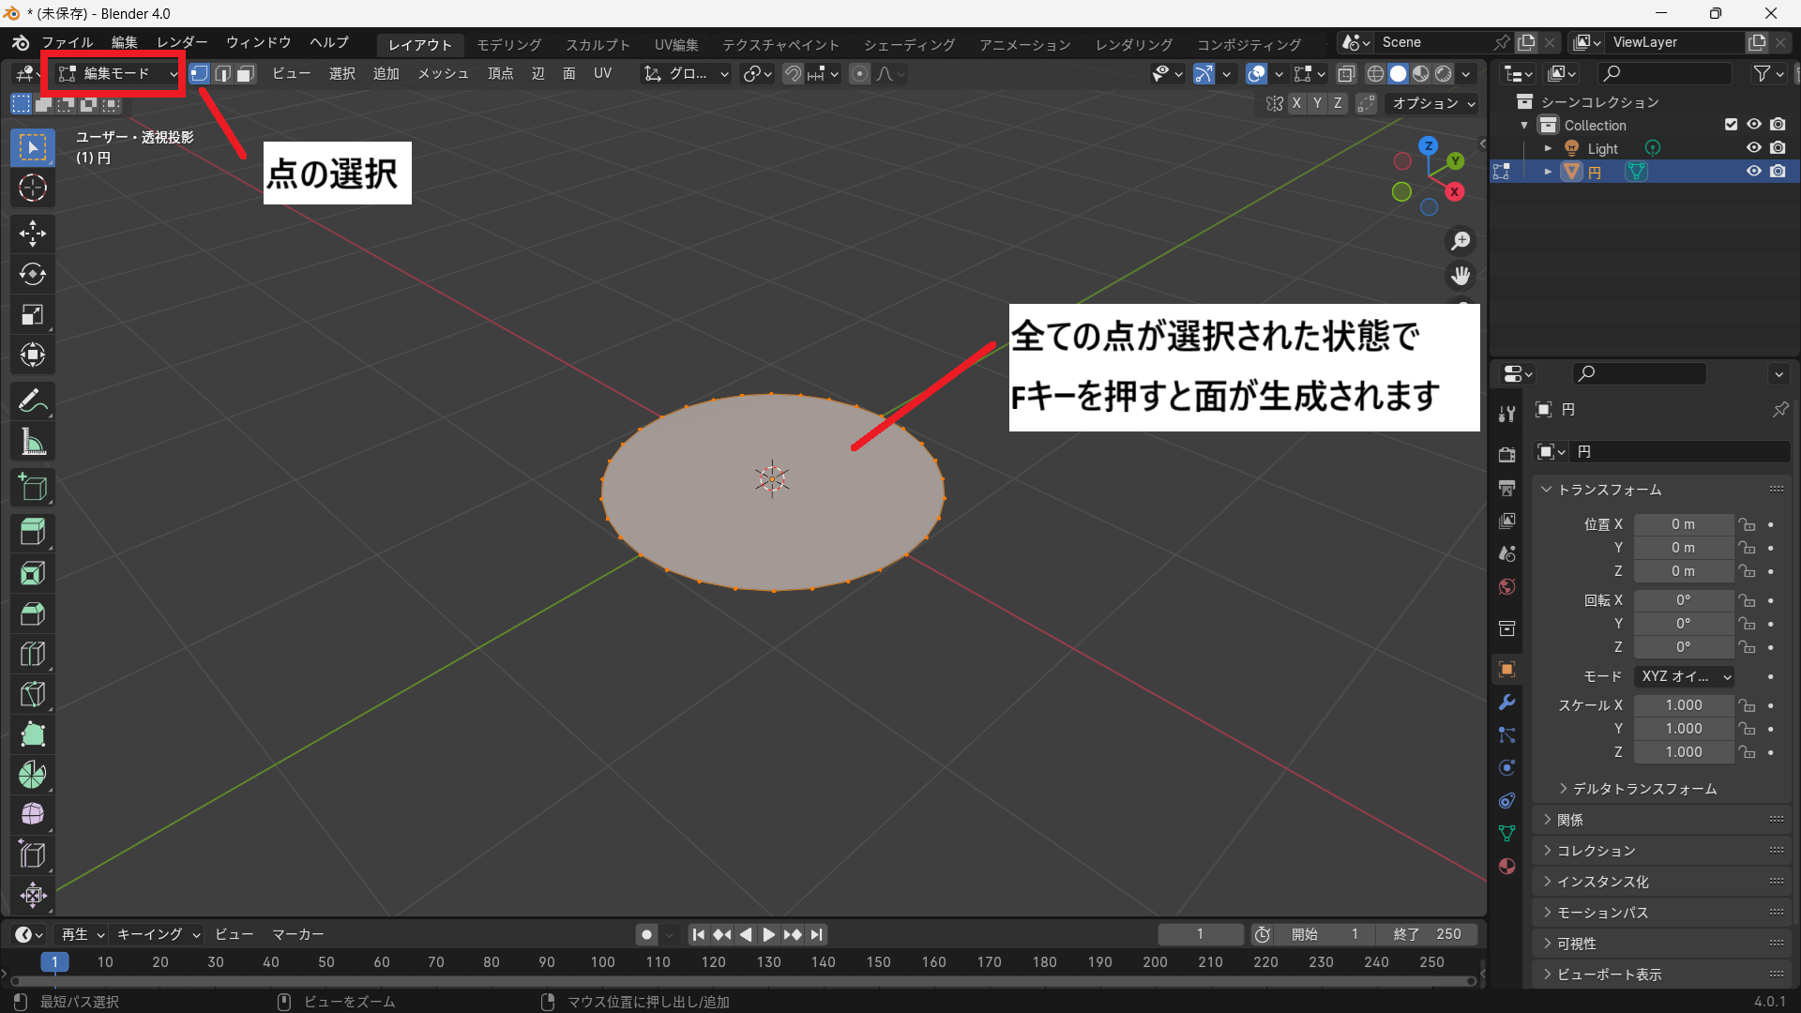
Task: Open the メッシュ menu
Action: tap(443, 74)
